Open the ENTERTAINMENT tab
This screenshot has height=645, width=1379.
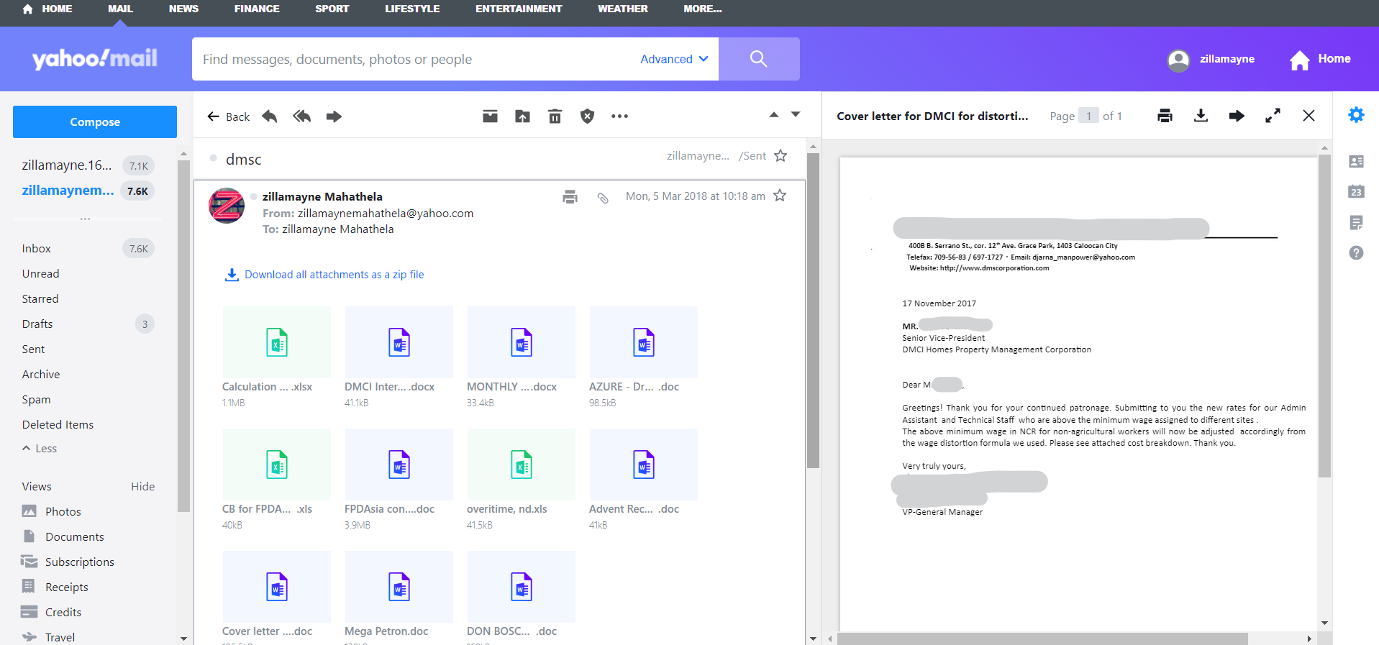[519, 9]
